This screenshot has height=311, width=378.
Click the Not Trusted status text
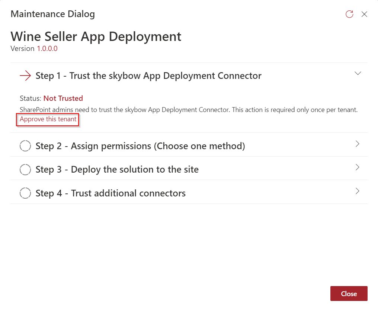[x=63, y=98]
